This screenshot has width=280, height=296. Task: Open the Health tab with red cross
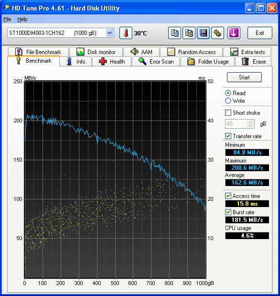pyautogui.click(x=112, y=62)
